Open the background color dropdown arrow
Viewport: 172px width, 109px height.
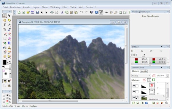10,66
